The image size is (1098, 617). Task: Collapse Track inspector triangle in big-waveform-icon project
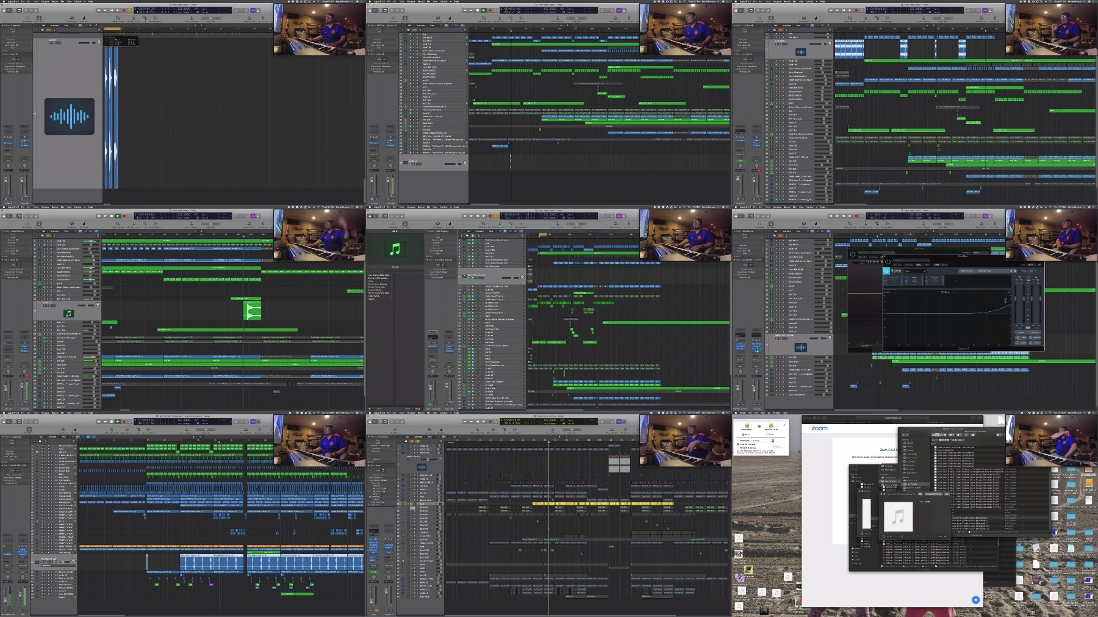(2, 54)
